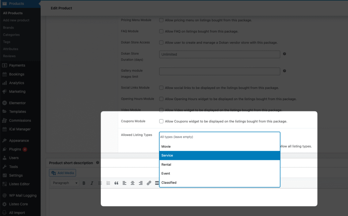The image size is (348, 216).
Task: Click help icon beside Dokan Store Duration
Action: coord(284,54)
